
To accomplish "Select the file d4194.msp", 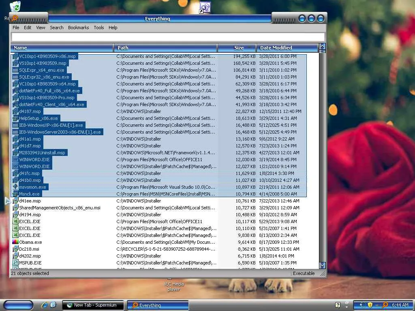I will [30, 215].
